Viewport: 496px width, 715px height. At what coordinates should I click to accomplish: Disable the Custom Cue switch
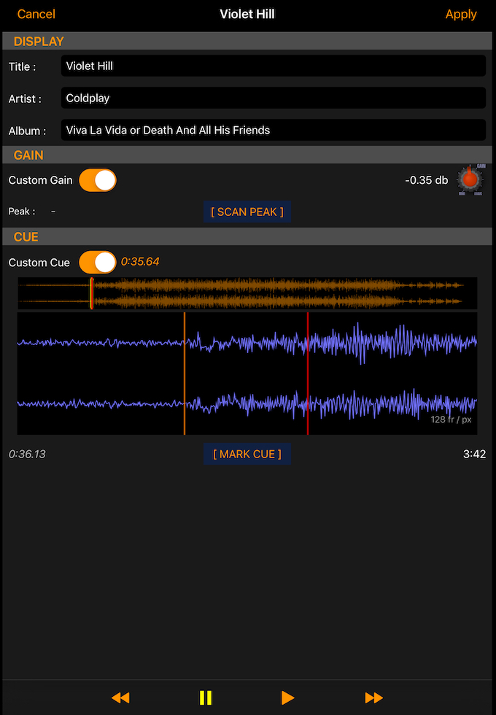pos(98,262)
